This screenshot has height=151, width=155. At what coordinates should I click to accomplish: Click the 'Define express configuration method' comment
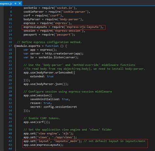49,42
